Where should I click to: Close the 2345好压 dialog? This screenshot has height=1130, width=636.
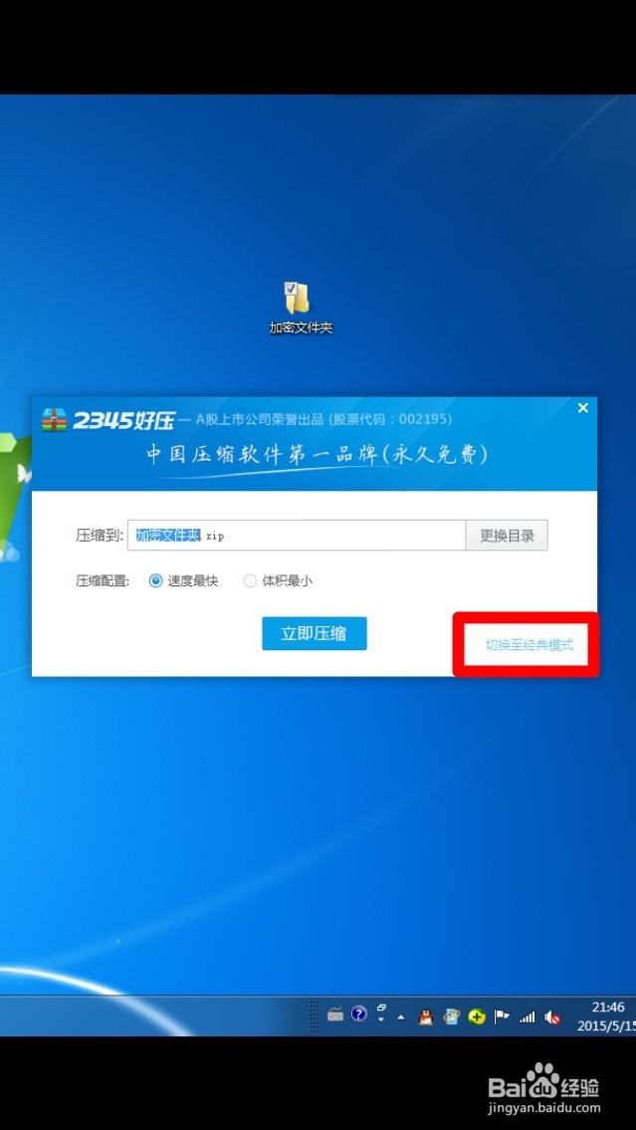(583, 408)
